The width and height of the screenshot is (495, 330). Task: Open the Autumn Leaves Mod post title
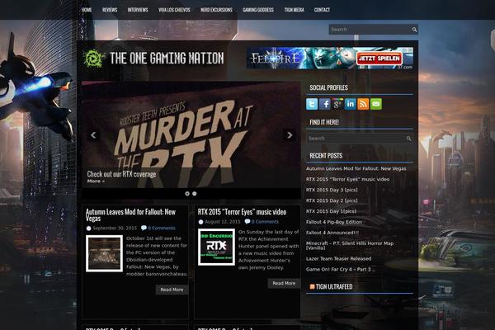130,215
